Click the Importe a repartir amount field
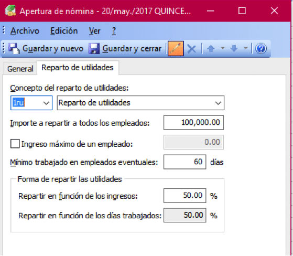 click(193, 123)
